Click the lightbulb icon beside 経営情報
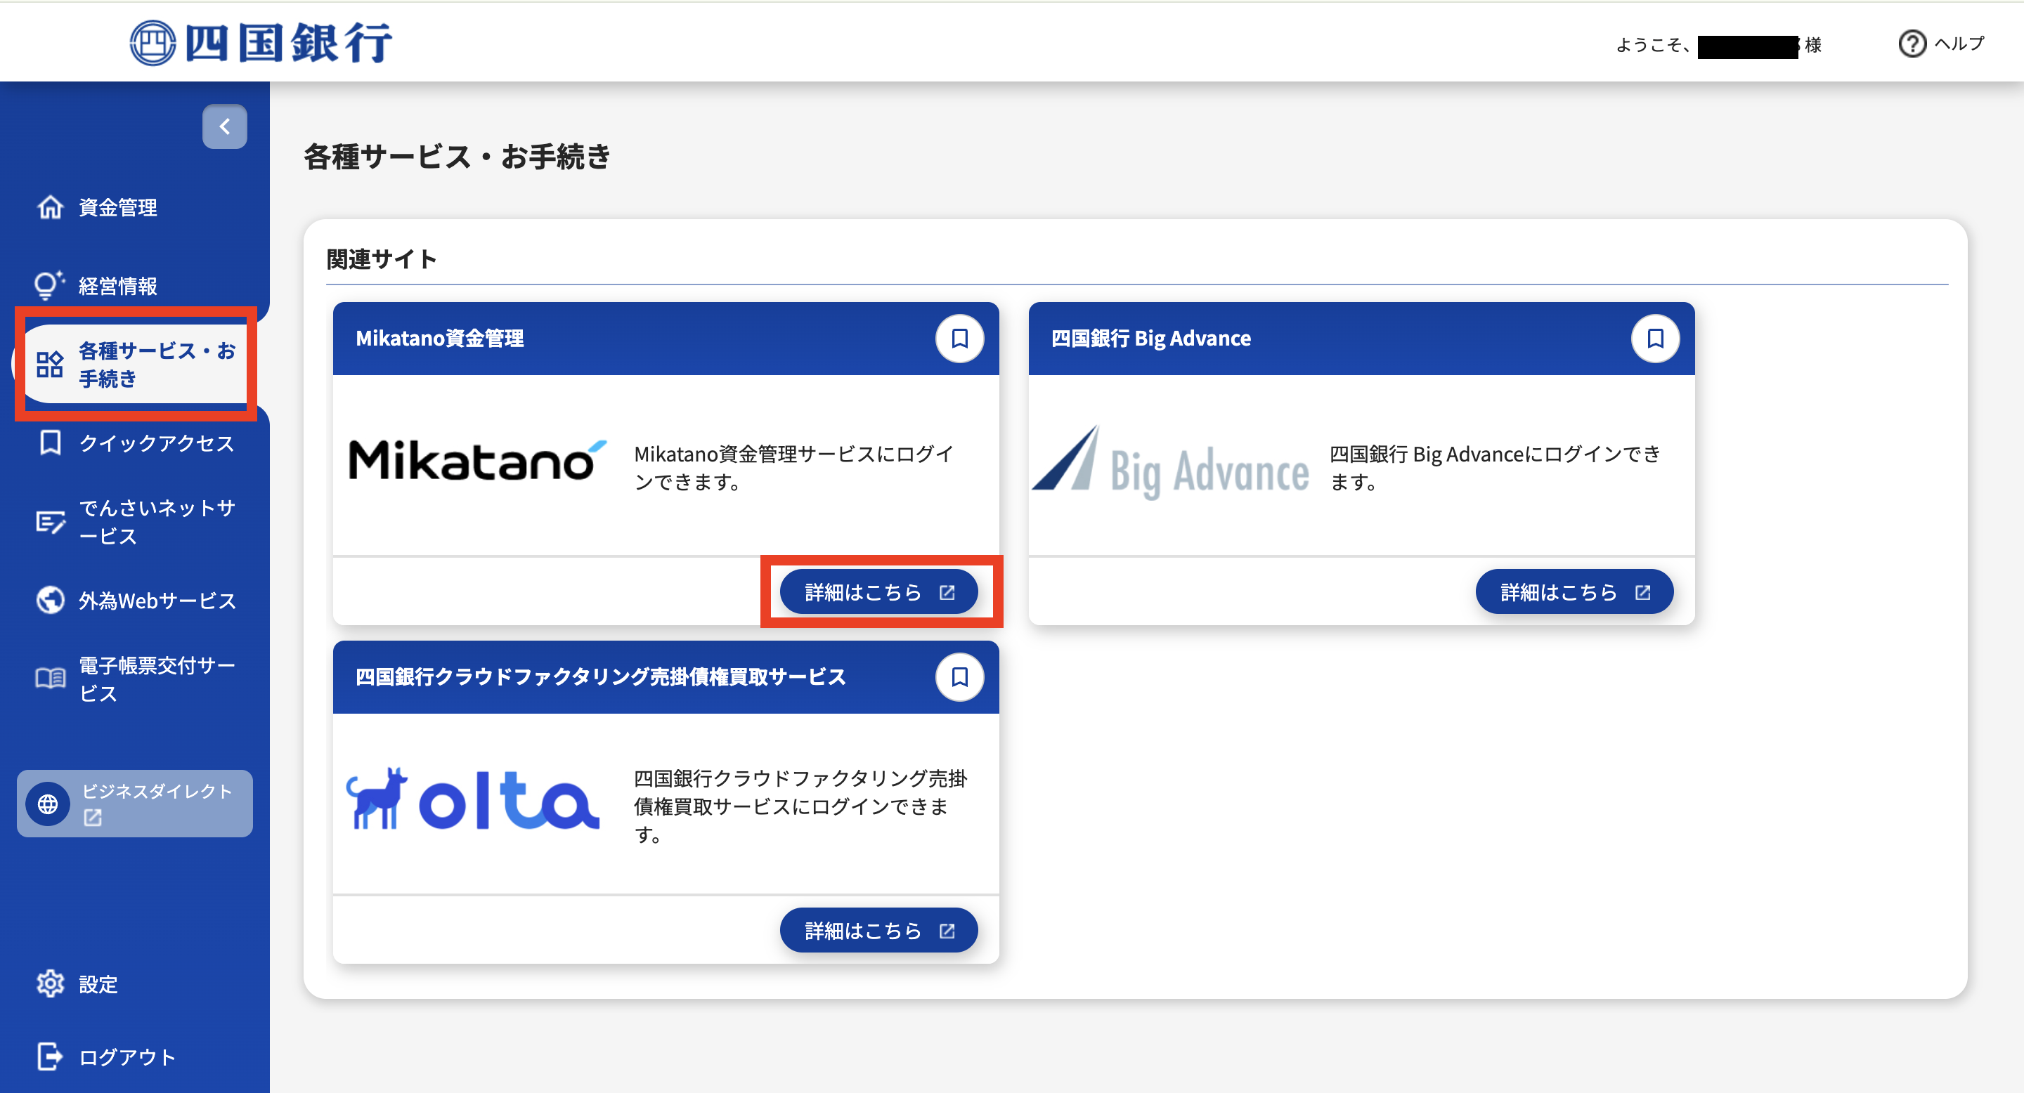Screen dimensions: 2024x1093 (48, 285)
